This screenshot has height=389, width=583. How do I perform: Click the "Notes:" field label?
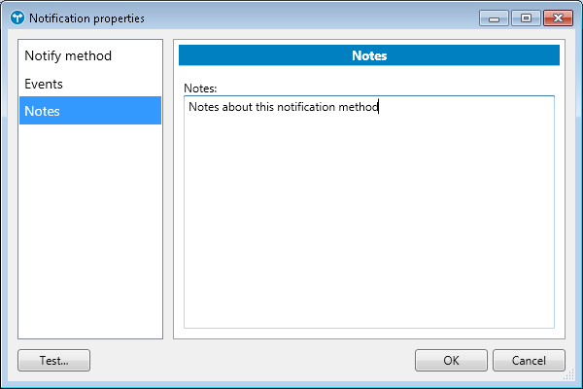pyautogui.click(x=200, y=88)
